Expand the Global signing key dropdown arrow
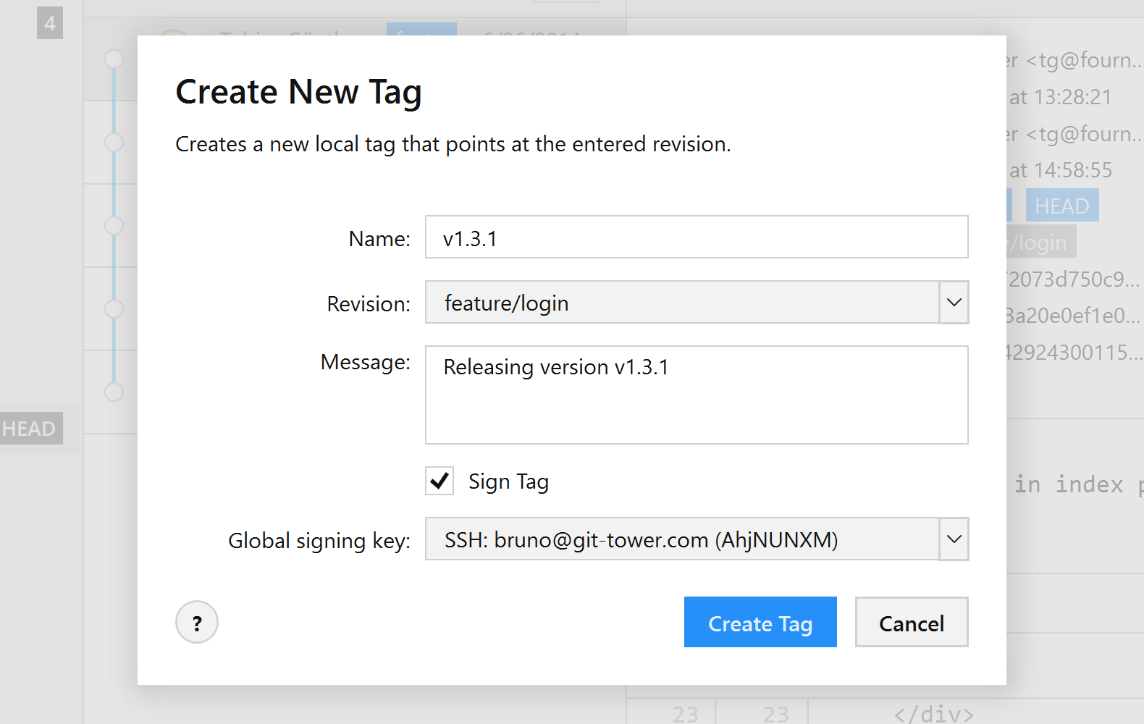1144x724 pixels. (x=954, y=539)
